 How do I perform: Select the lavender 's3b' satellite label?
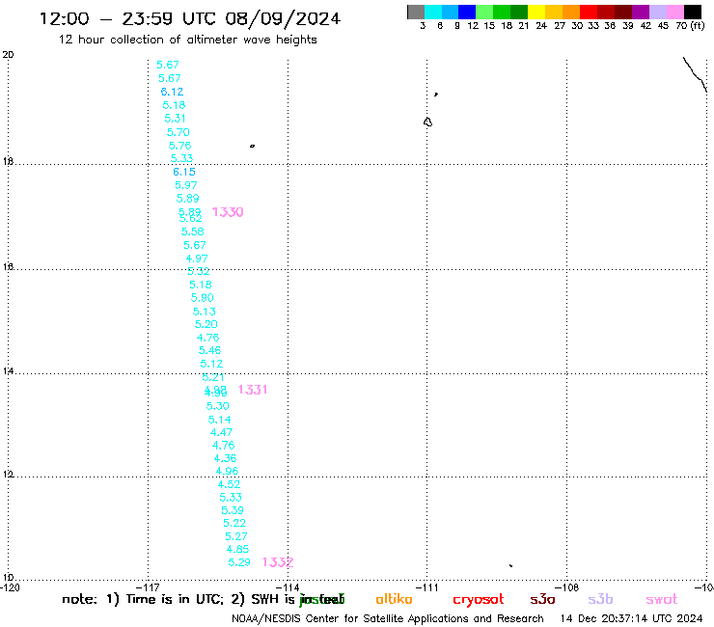(600, 599)
